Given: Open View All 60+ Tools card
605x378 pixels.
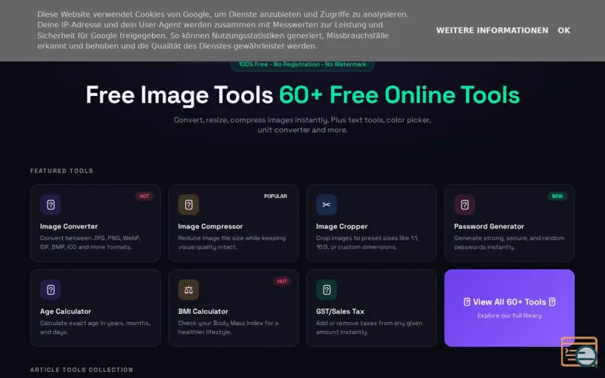Looking at the screenshot, I should coord(509,308).
